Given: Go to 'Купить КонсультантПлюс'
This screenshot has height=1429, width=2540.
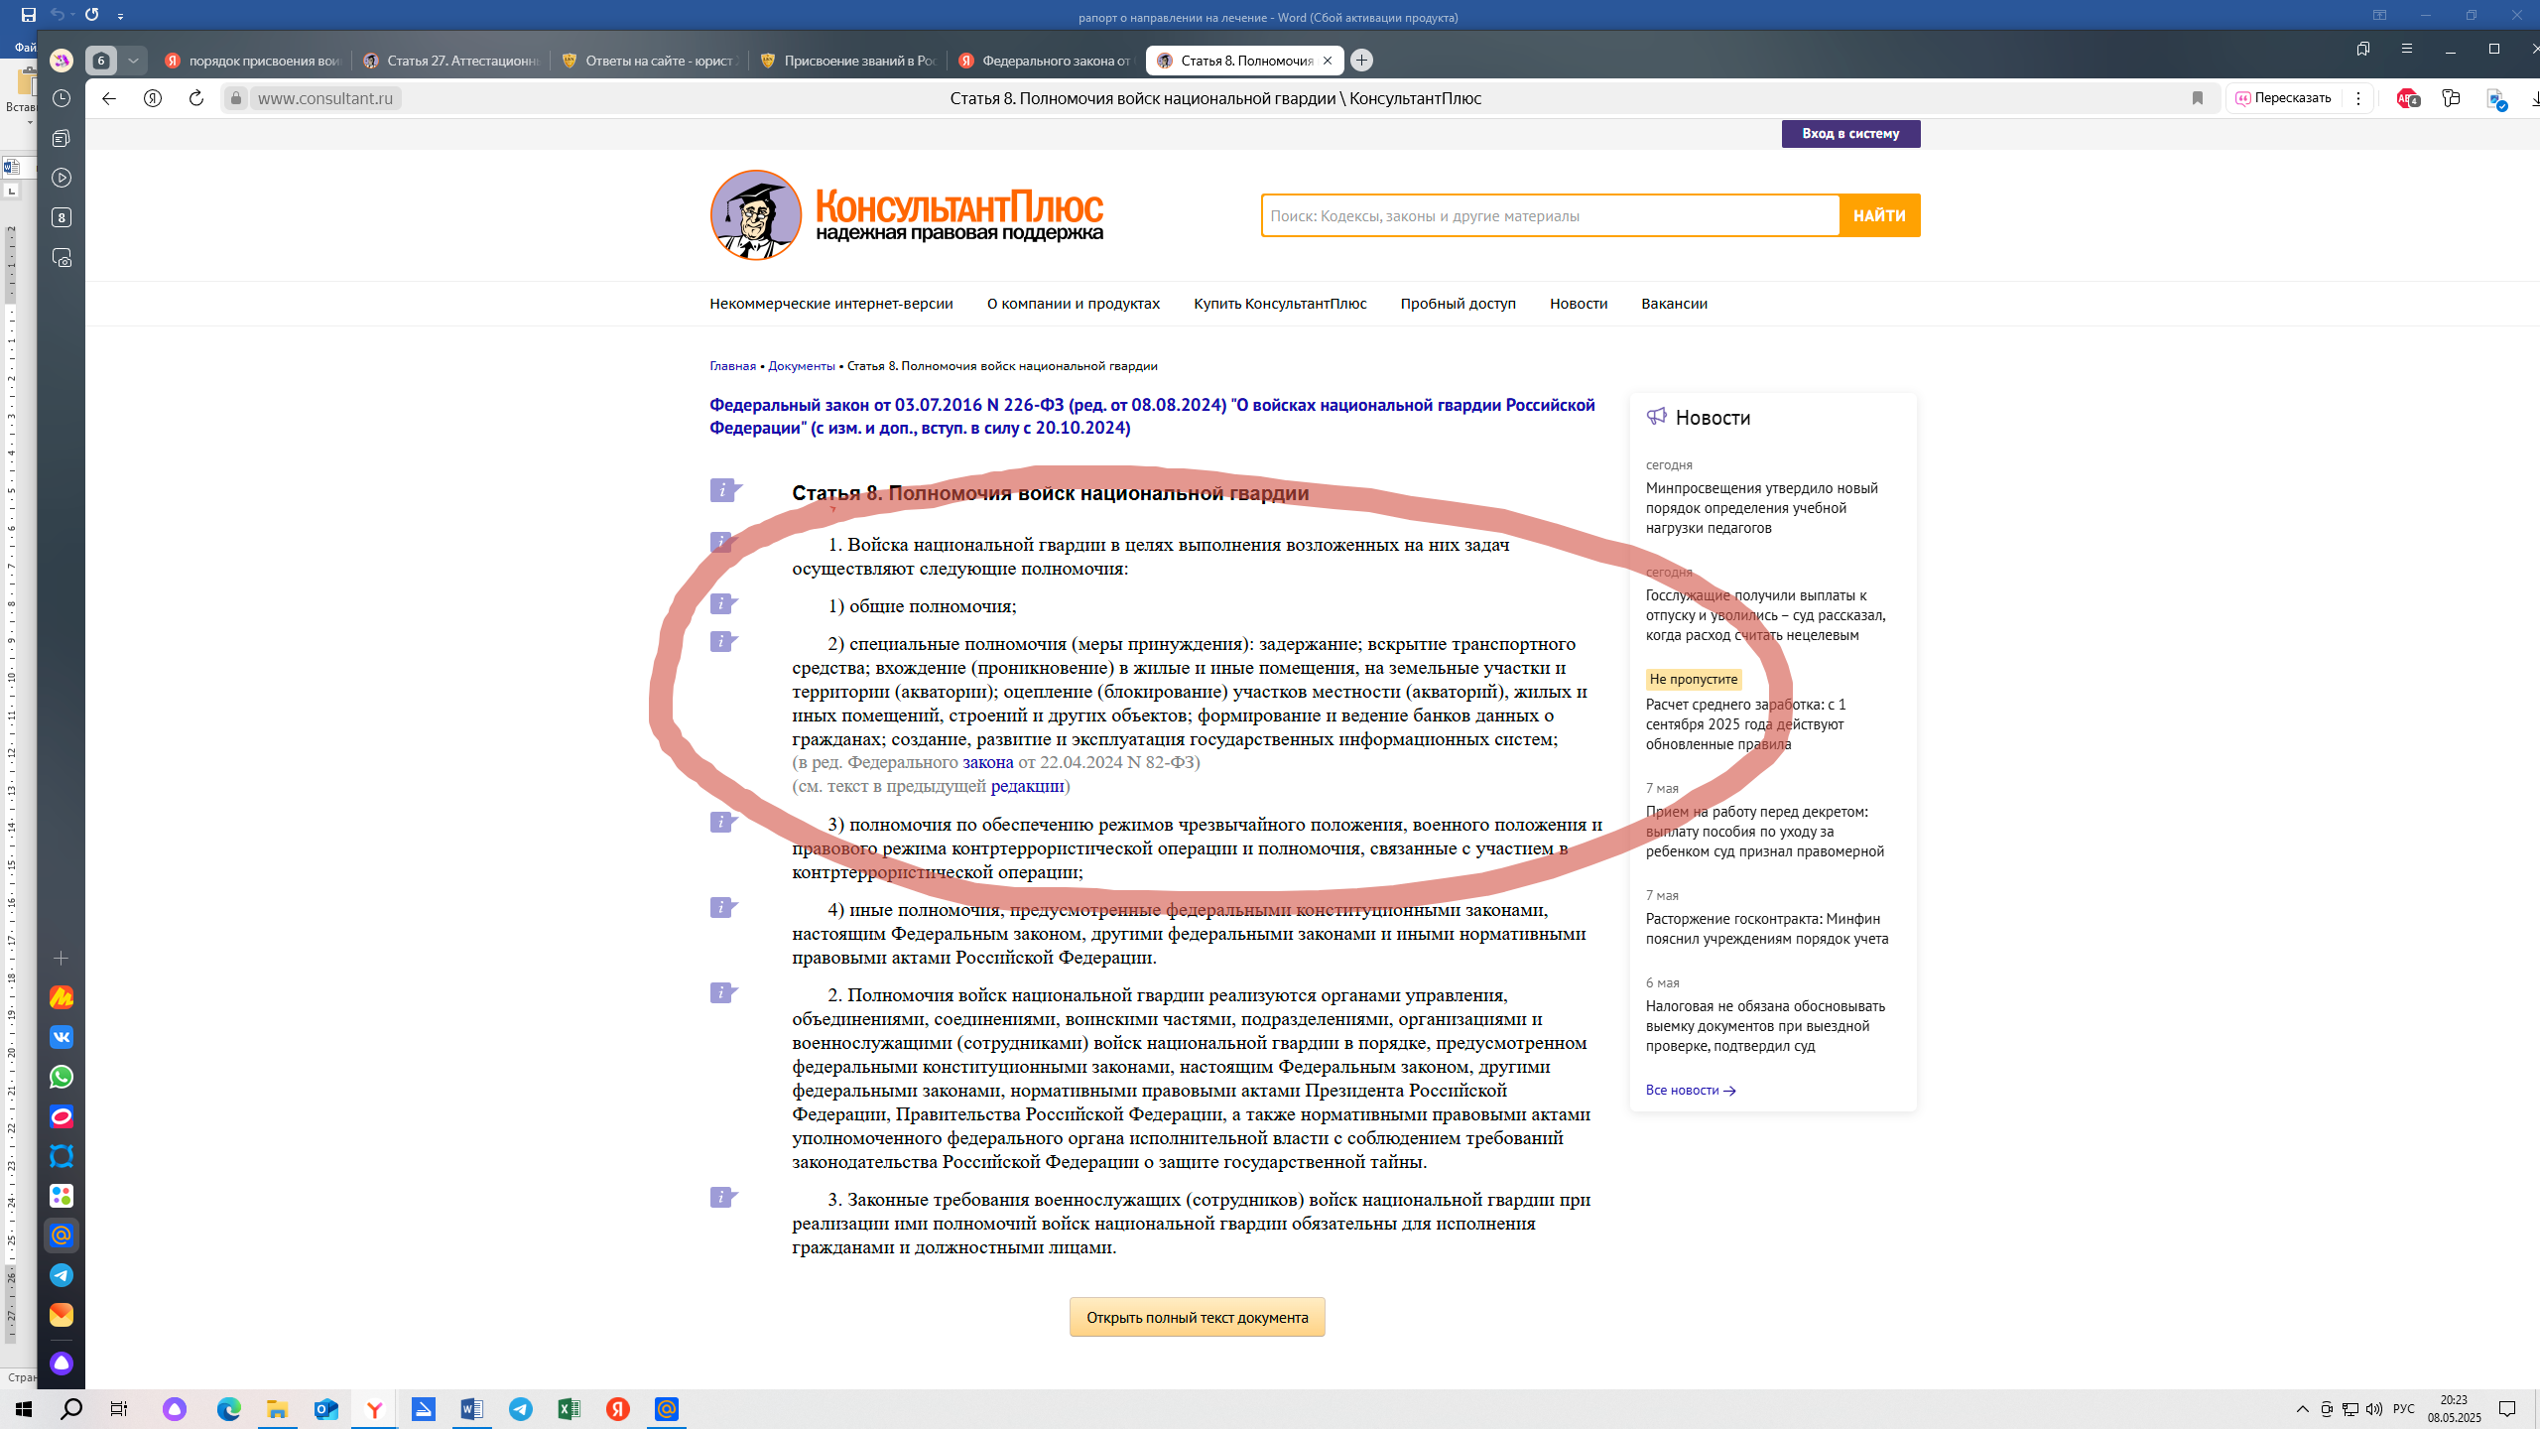Looking at the screenshot, I should click(x=1280, y=304).
